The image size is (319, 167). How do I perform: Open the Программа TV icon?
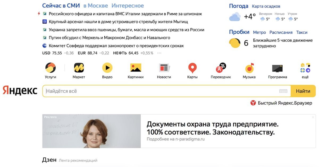point(277,68)
